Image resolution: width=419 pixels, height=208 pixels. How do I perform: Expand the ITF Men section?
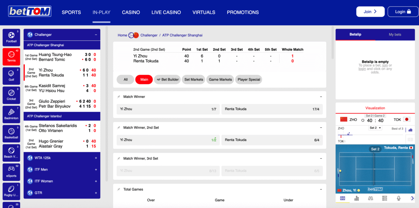coord(96,170)
